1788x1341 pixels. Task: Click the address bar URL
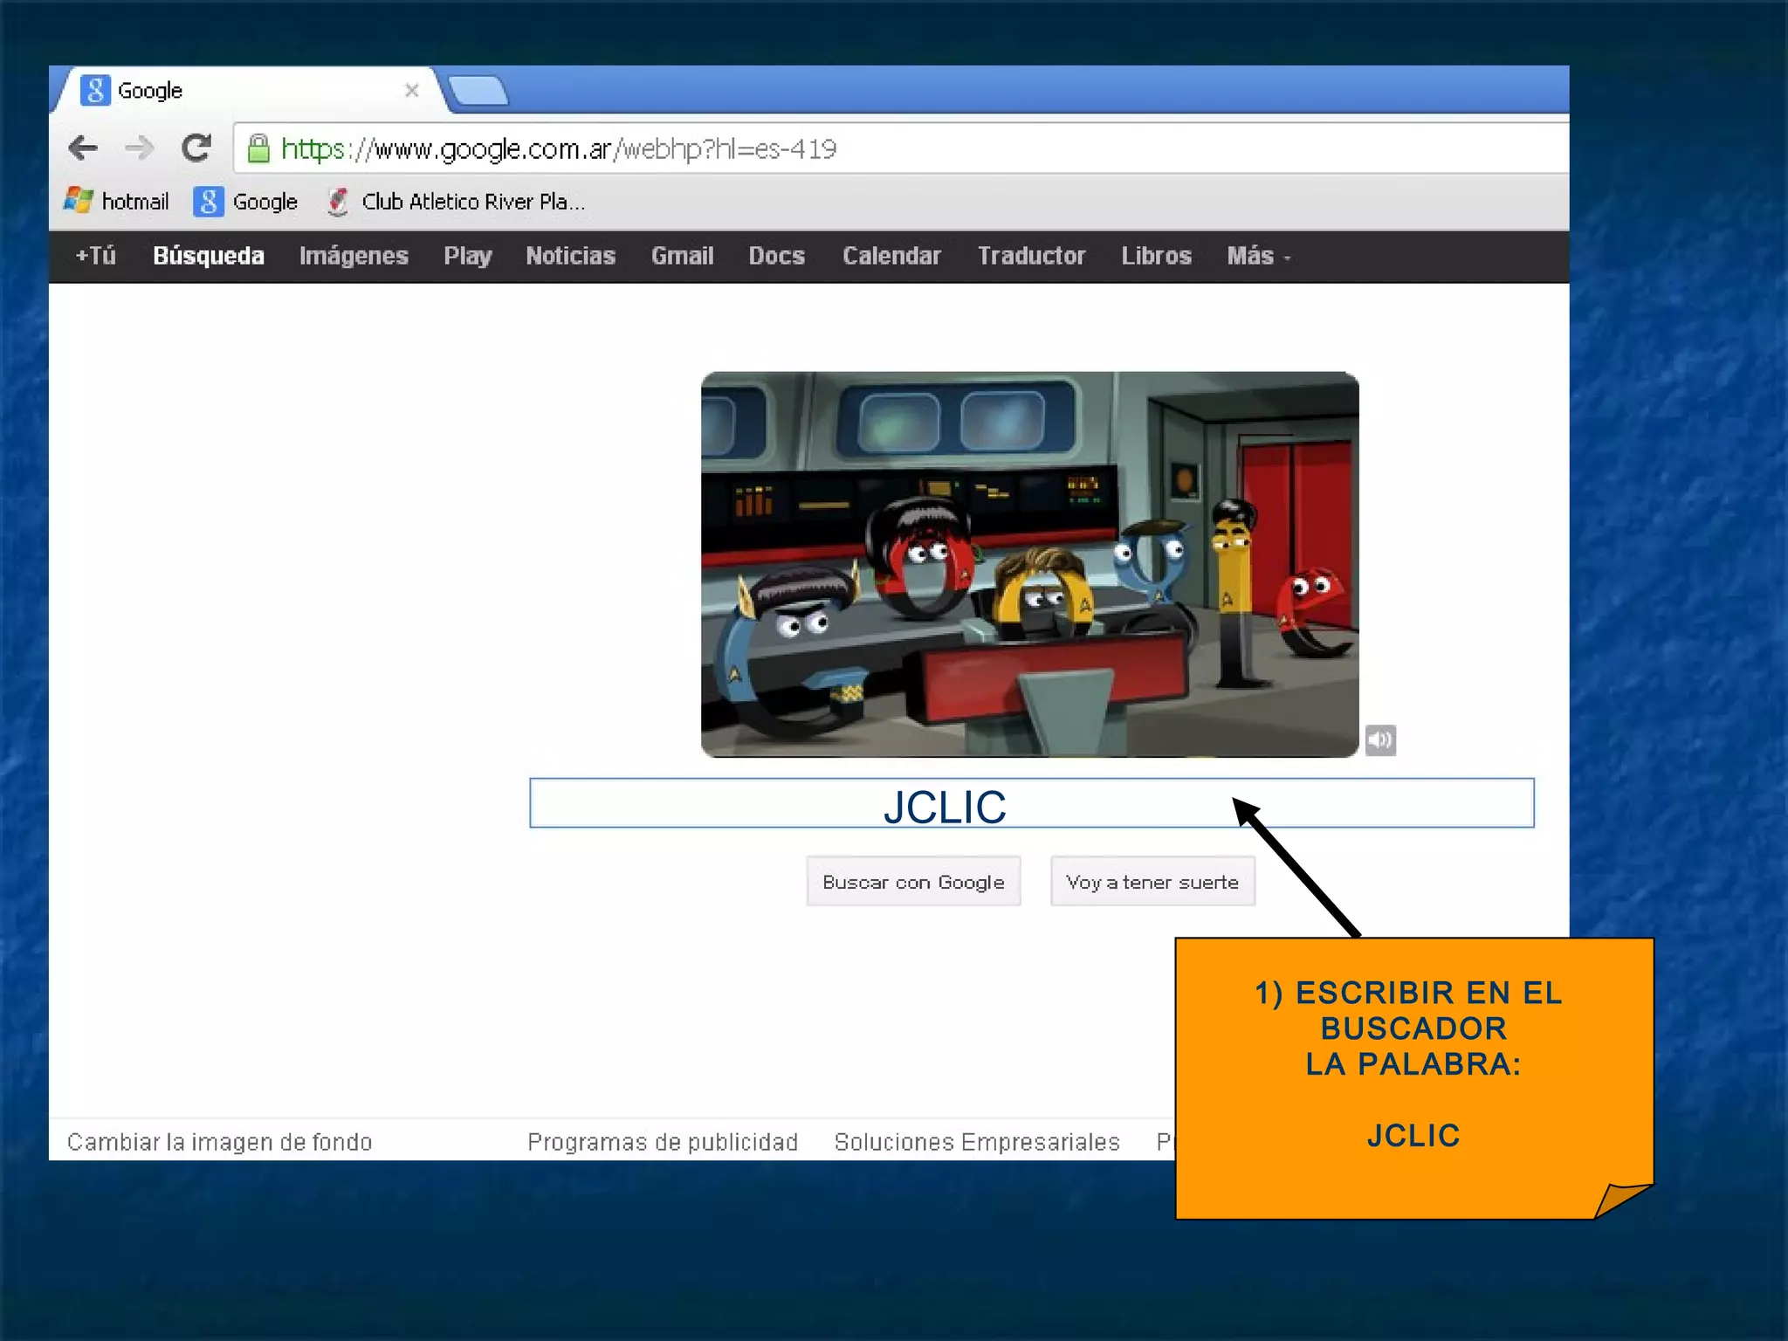click(559, 149)
